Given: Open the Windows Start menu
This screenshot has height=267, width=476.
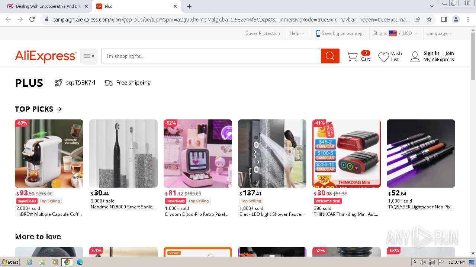Looking at the screenshot, I should [x=10, y=262].
